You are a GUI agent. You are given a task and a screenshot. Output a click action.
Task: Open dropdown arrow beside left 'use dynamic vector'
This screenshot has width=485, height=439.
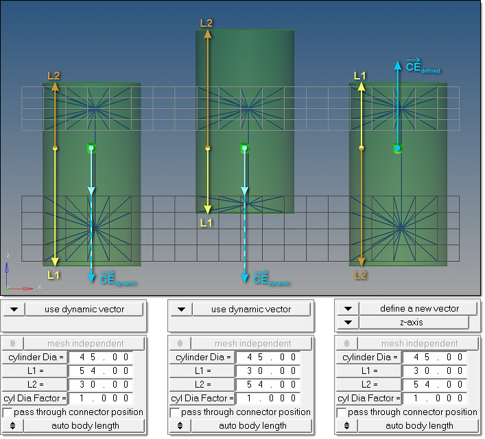[14, 310]
